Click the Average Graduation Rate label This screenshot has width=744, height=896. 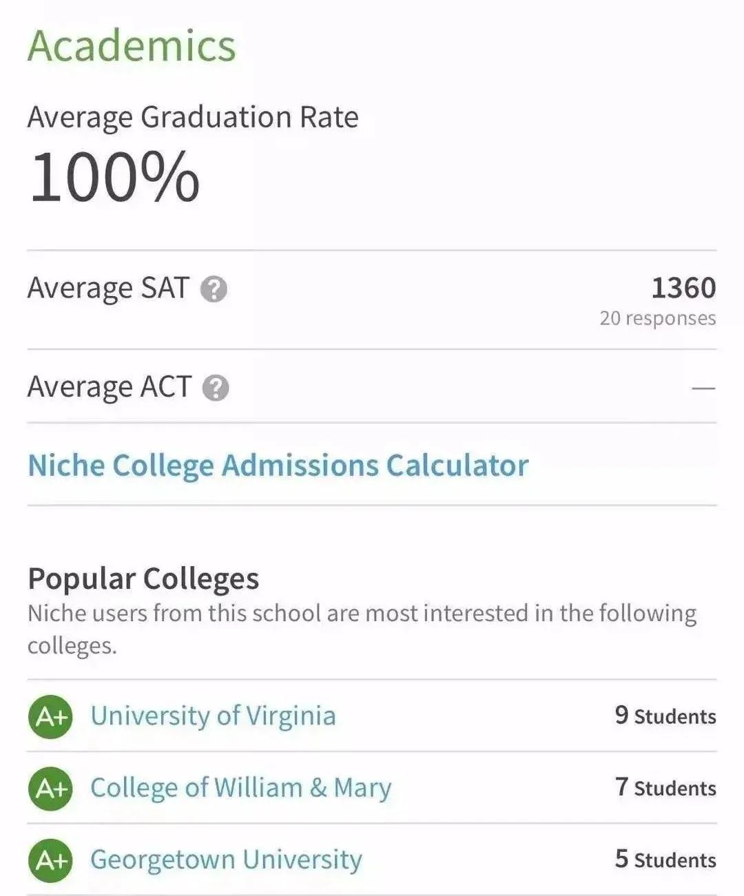193,118
